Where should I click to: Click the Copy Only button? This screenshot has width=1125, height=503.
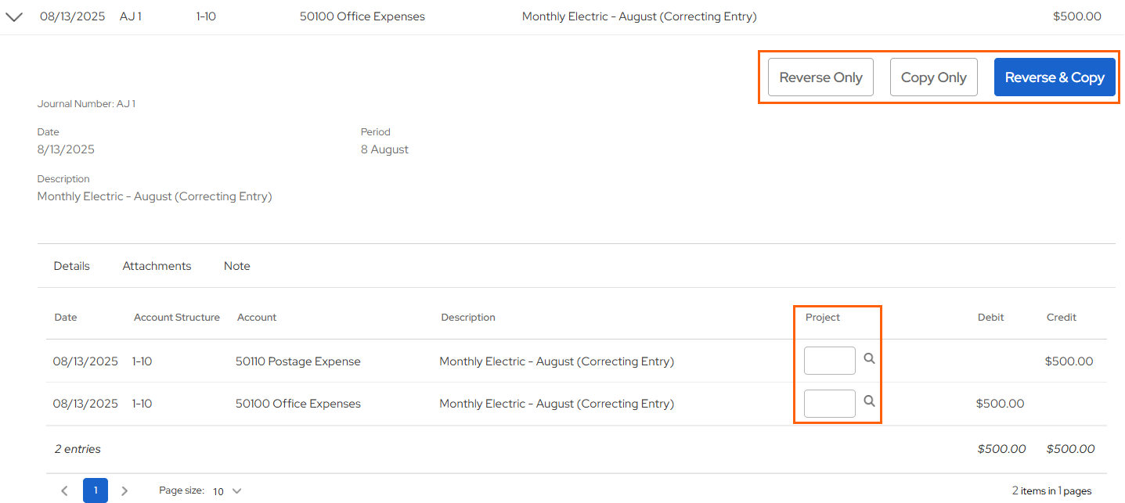point(933,77)
